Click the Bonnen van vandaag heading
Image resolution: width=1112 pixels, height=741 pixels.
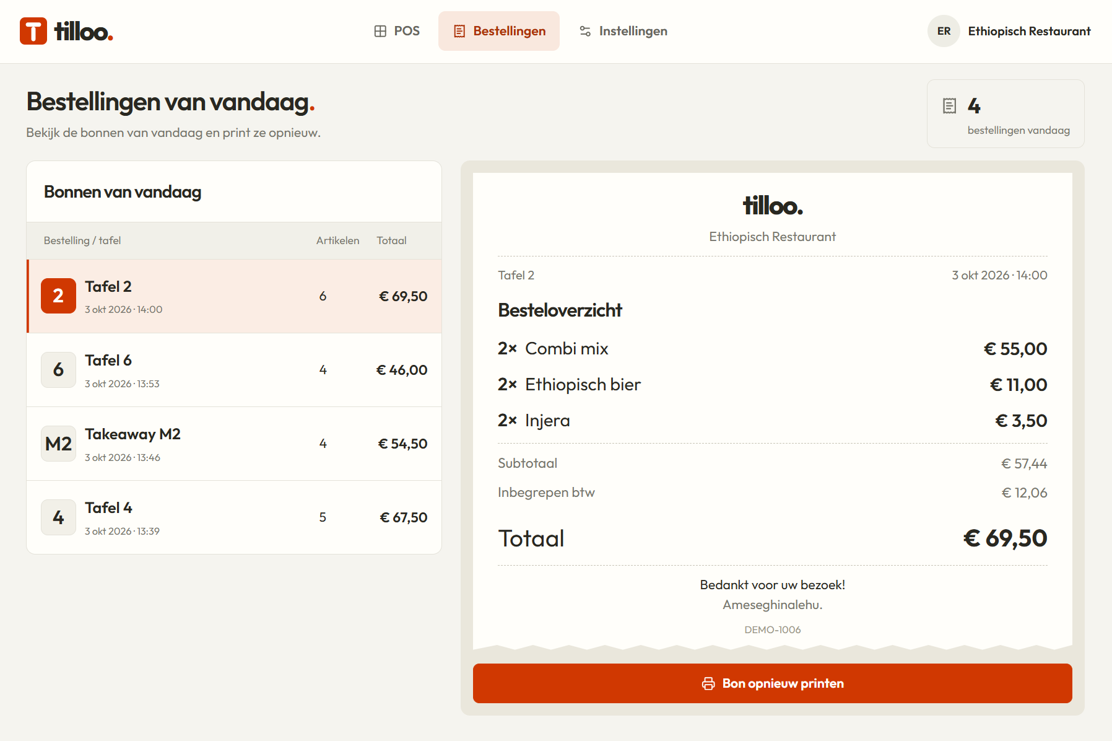[123, 192]
